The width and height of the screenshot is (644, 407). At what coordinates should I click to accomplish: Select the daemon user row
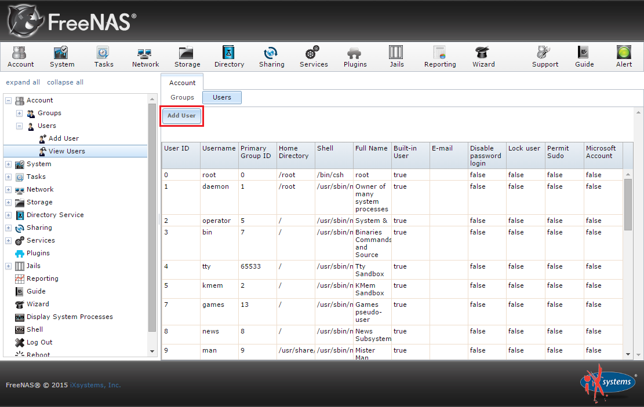pyautogui.click(x=392, y=197)
